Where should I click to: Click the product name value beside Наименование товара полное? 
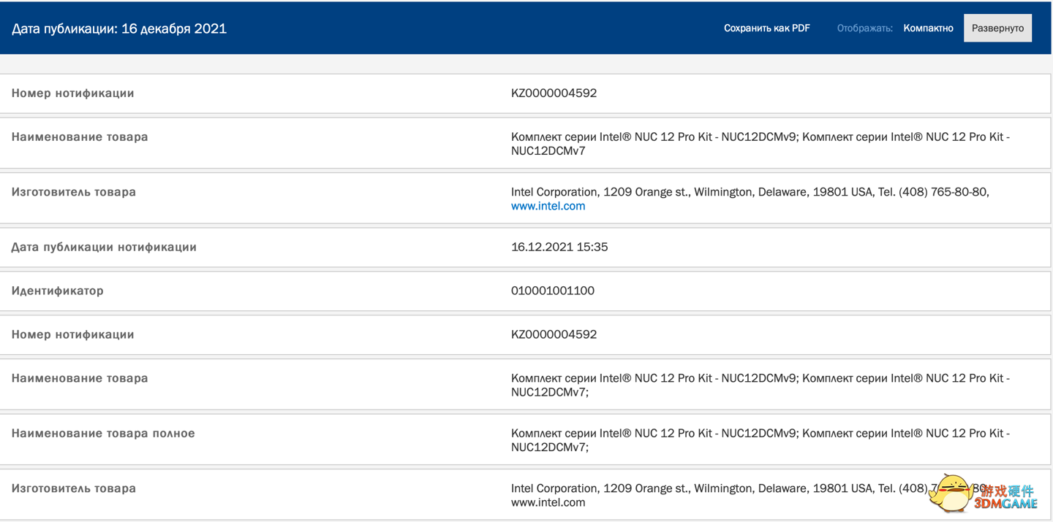coord(760,440)
